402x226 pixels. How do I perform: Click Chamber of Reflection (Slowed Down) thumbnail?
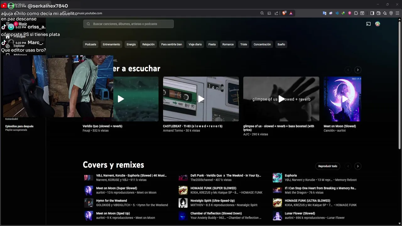click(x=183, y=215)
